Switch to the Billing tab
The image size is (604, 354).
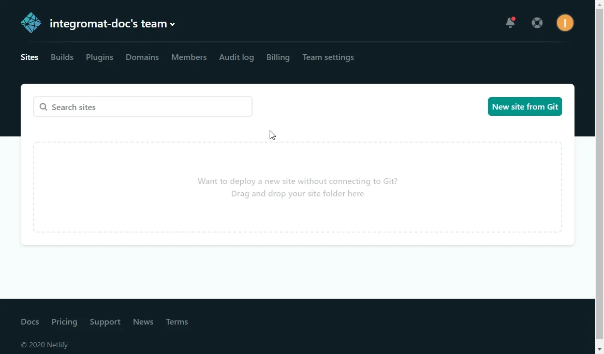click(278, 57)
